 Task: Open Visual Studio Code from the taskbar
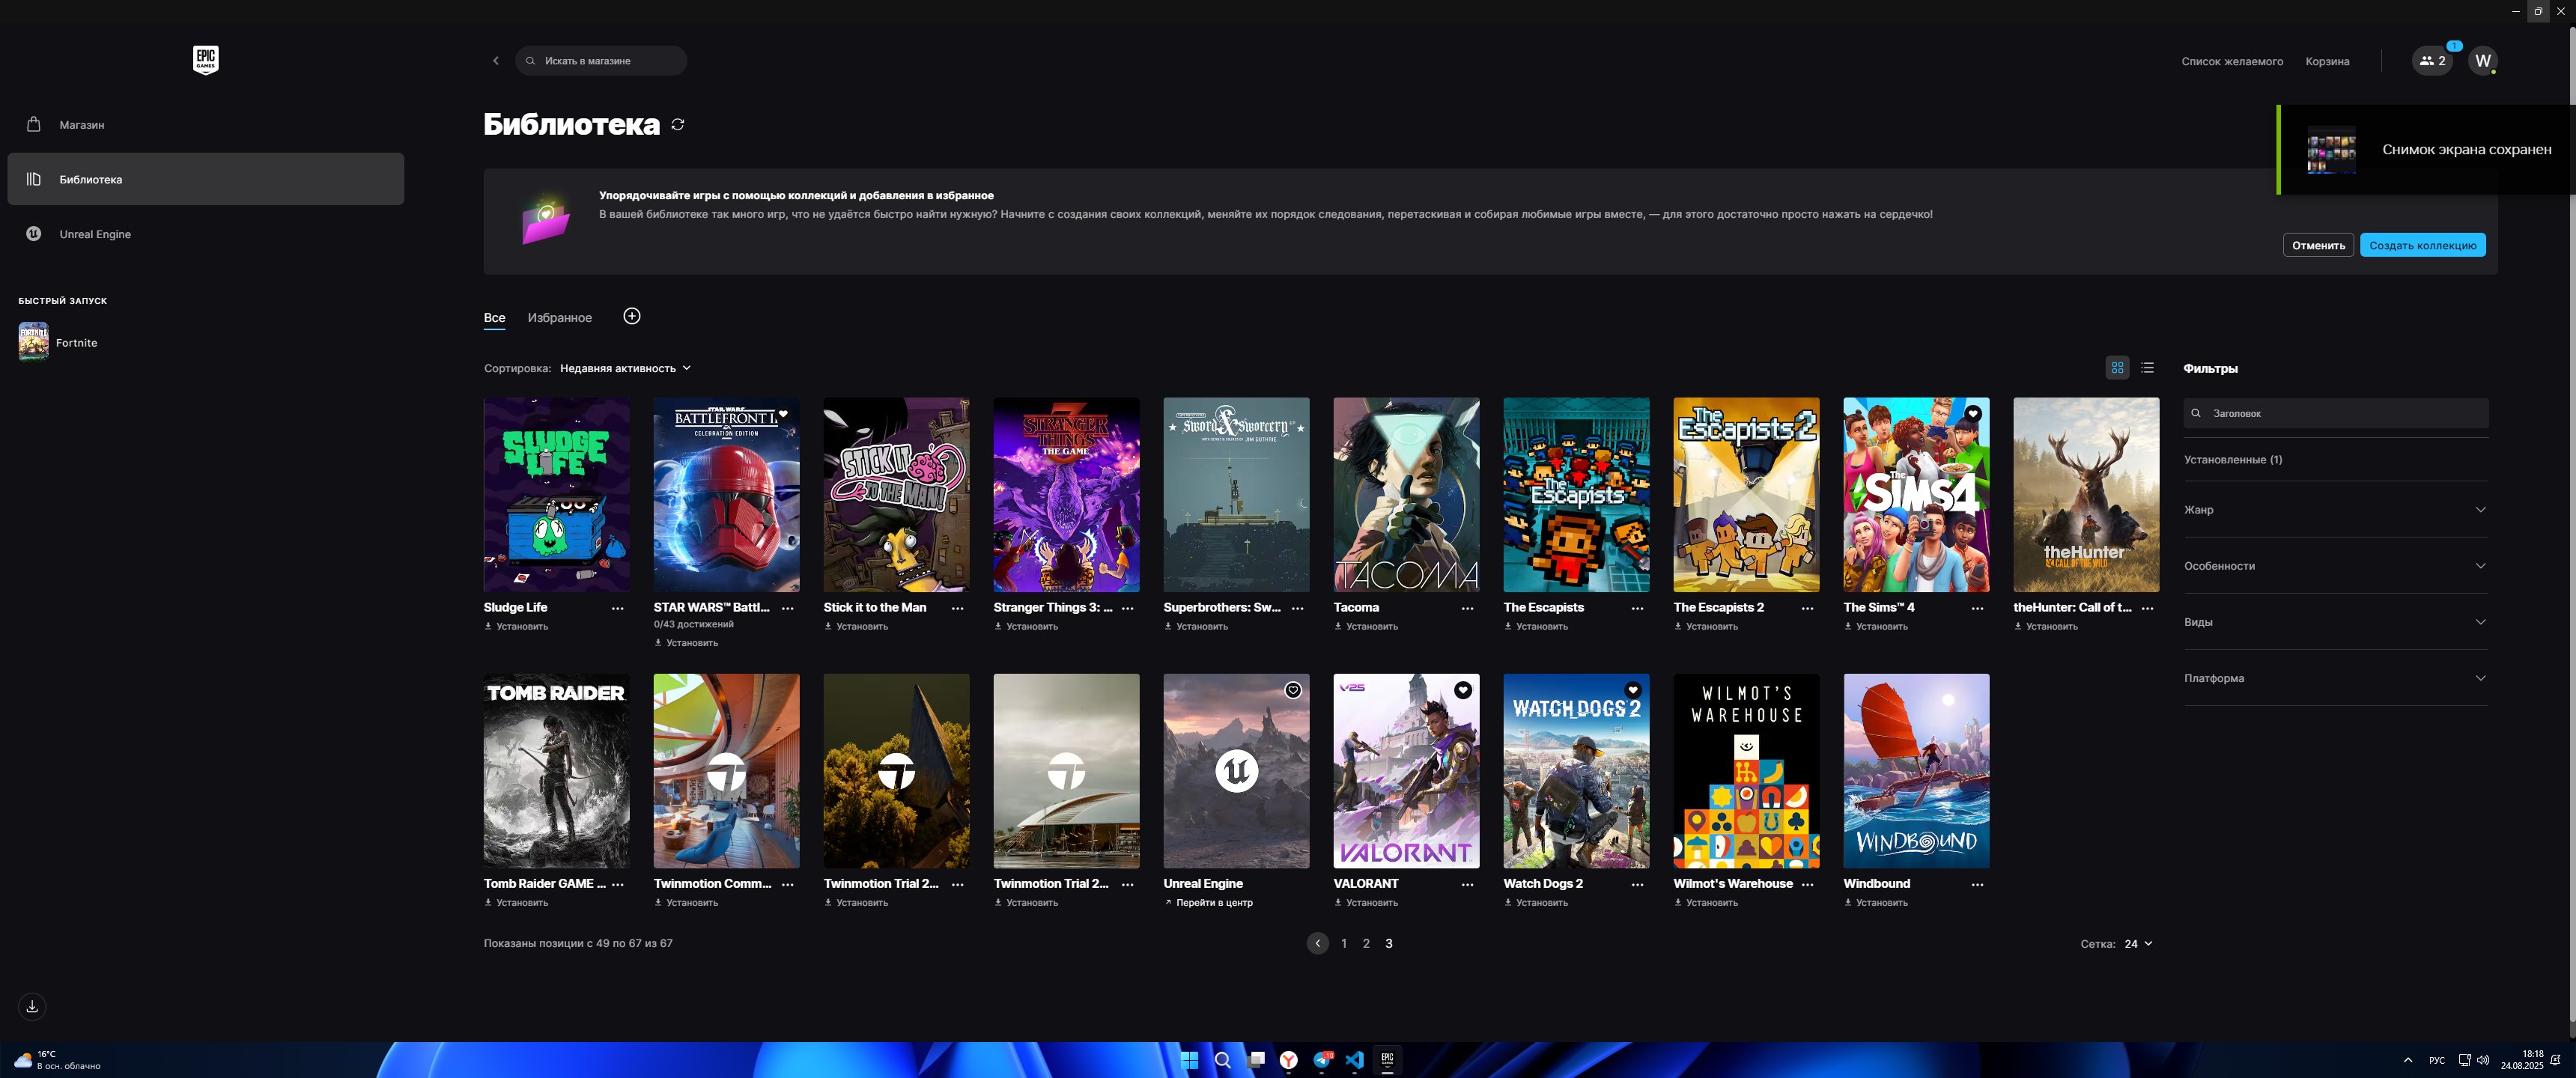click(1354, 1060)
